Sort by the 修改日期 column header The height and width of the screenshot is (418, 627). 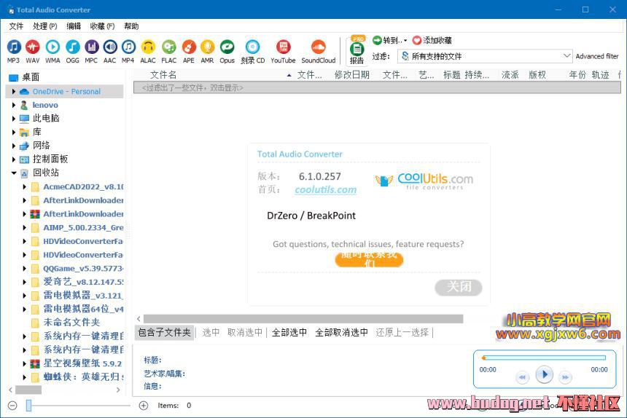352,75
